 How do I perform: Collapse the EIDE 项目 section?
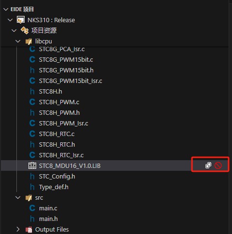click(x=6, y=9)
